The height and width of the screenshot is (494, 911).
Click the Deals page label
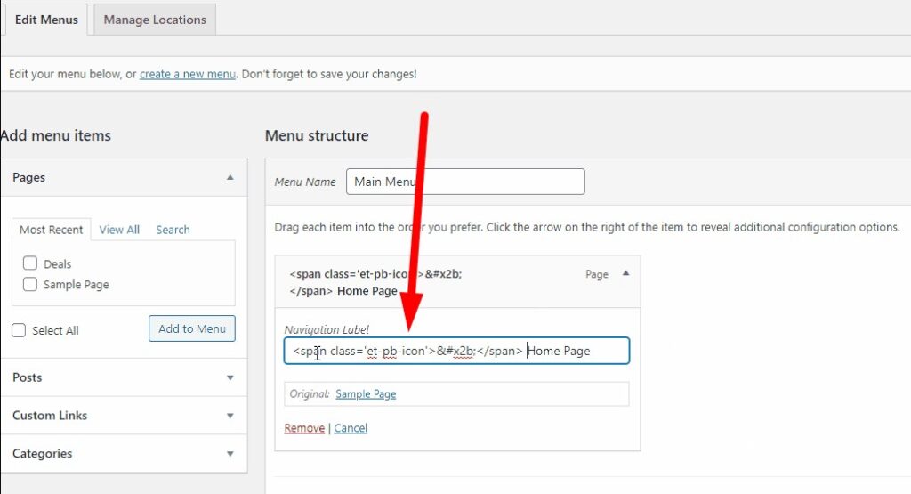click(x=58, y=263)
